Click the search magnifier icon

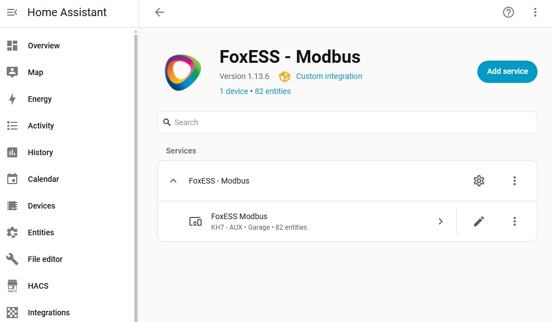click(167, 122)
